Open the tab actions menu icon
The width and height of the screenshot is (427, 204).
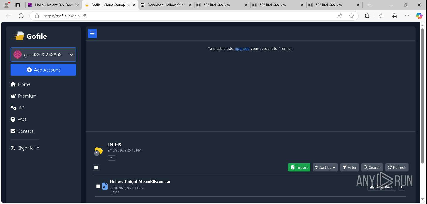point(18,5)
